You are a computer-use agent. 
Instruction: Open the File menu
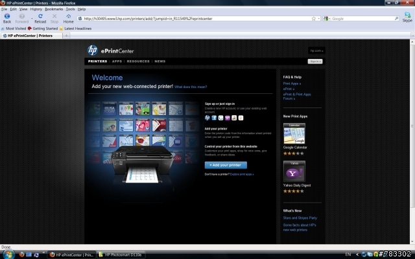[5, 9]
